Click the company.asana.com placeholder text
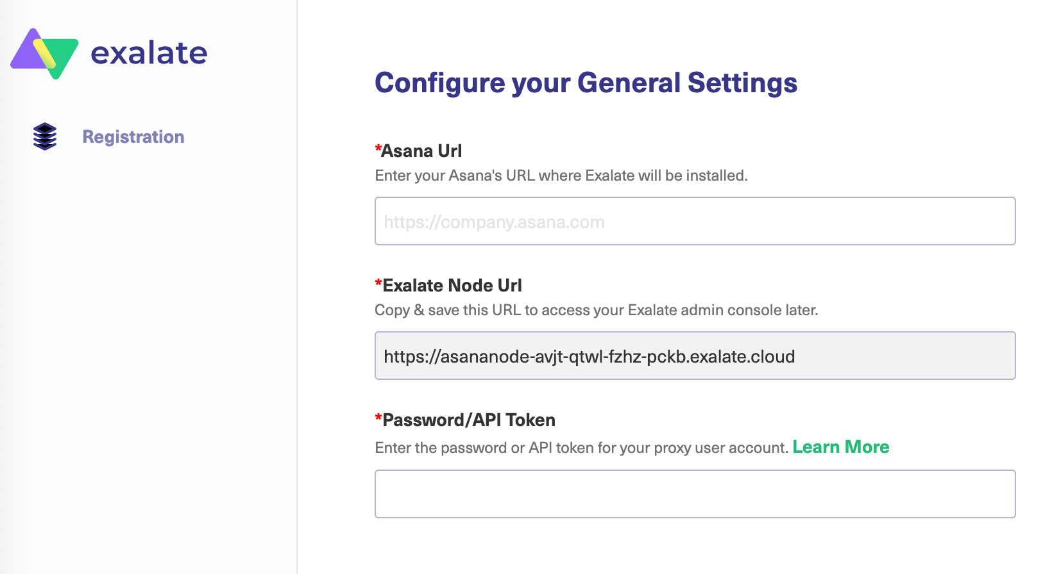 point(494,222)
